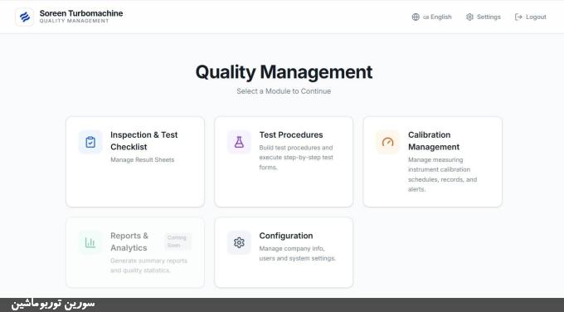The height and width of the screenshot is (312, 564).
Task: Click the Soreen Turbomachine logo icon
Action: (x=24, y=17)
